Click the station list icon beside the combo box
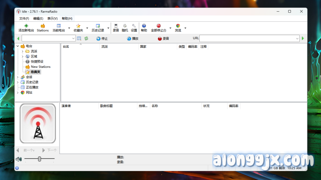Screen dimensions: 321x180 coord(79,39)
